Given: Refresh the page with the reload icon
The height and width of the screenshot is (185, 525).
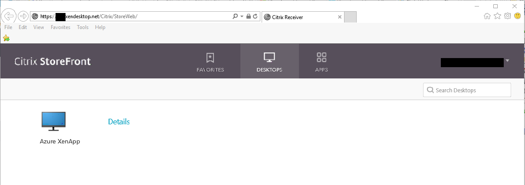Looking at the screenshot, I should click(x=255, y=16).
